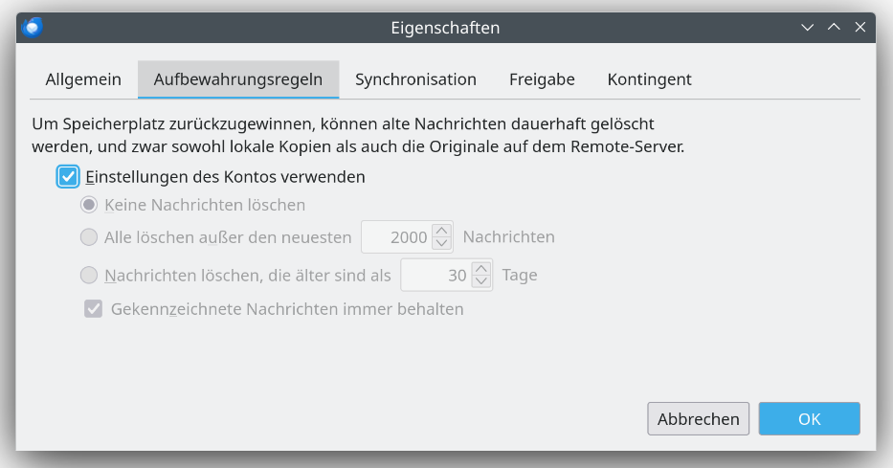This screenshot has width=893, height=468.
Task: Choose Nachrichten löschen, die älter sind als
Action: click(89, 276)
